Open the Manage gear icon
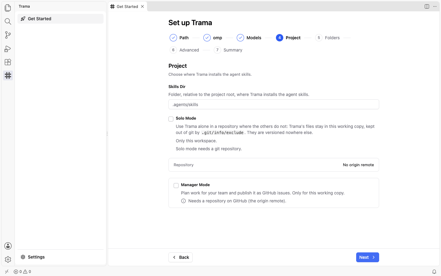Viewport: 441px width, 276px height. click(8, 259)
